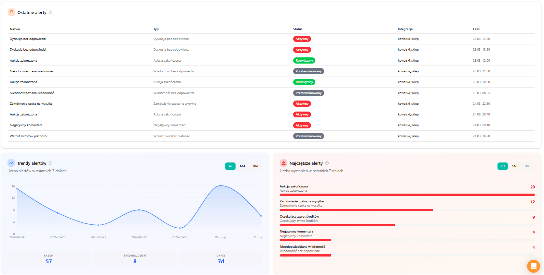The width and height of the screenshot is (544, 275).
Task: Sort alerts by the Czas column header
Action: 476,29
